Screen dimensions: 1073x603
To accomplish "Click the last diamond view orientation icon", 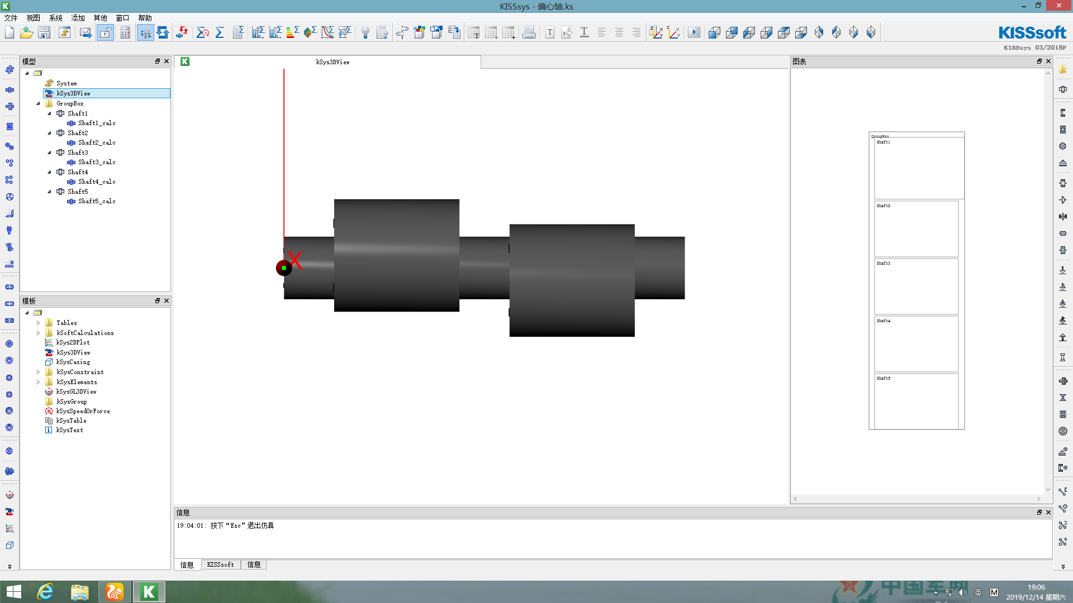I will point(871,32).
